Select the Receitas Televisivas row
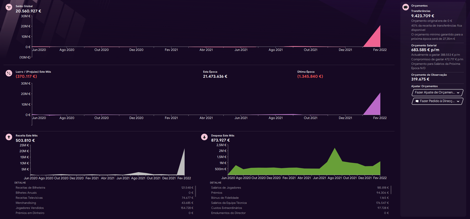The height and width of the screenshot is (219, 470). tap(104, 198)
